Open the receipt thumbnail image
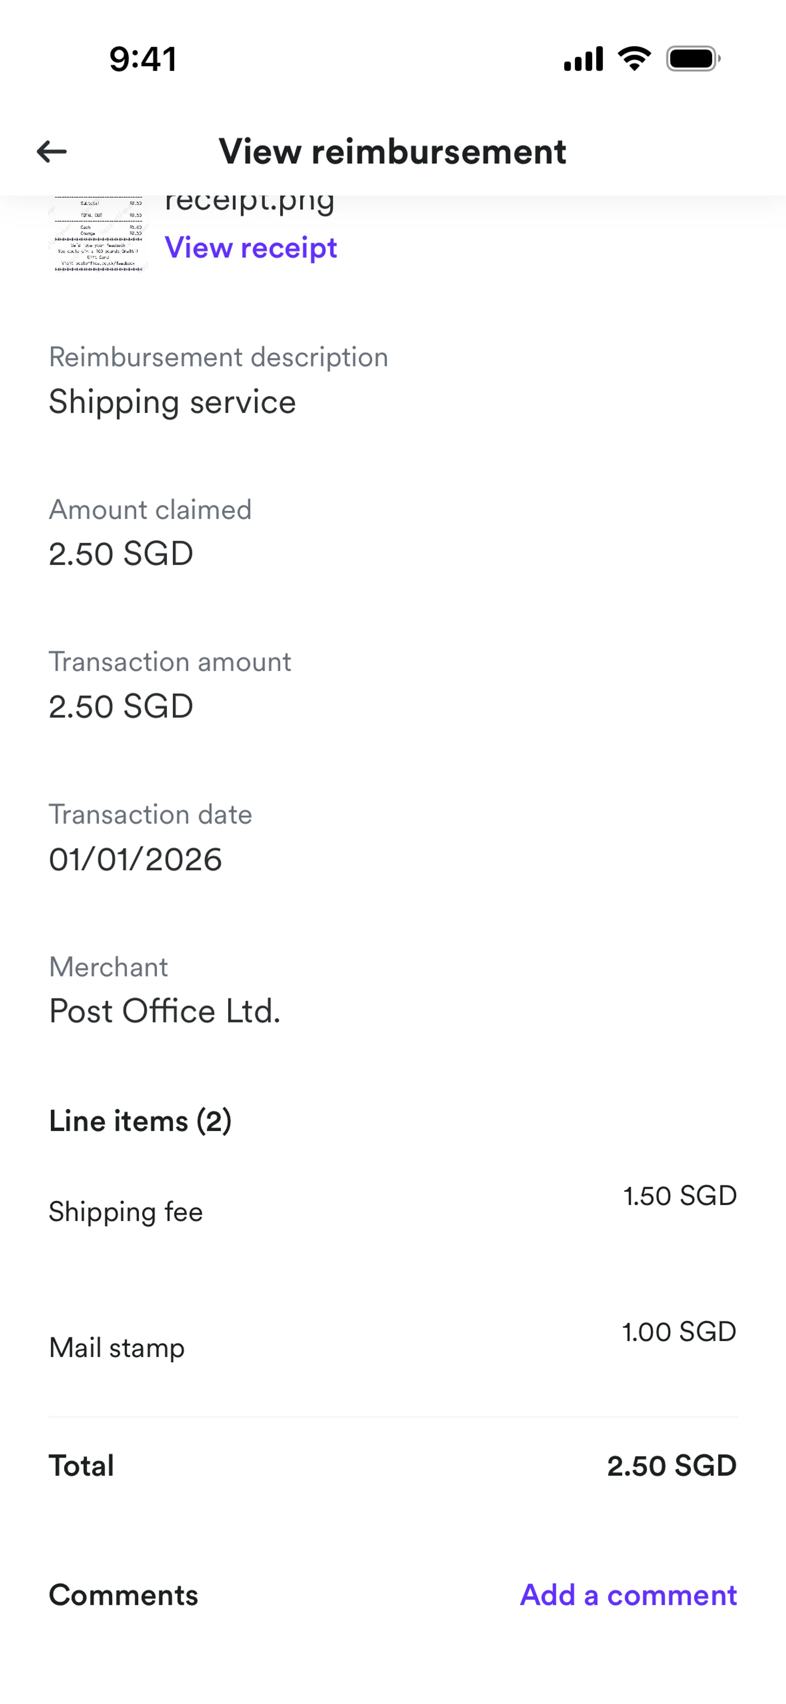The height and width of the screenshot is (1704, 786). click(98, 233)
